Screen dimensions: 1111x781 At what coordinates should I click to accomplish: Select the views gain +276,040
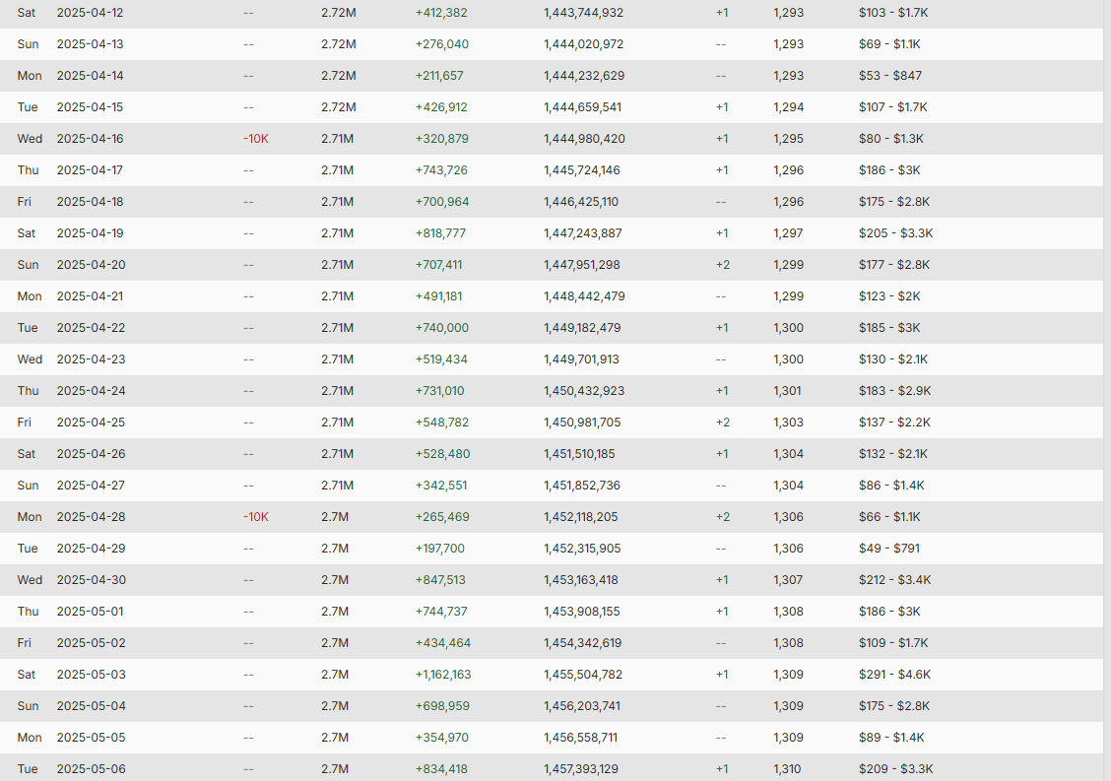click(442, 44)
